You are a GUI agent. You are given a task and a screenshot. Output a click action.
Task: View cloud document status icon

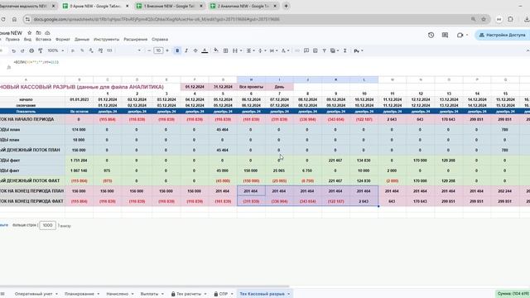click(47, 33)
